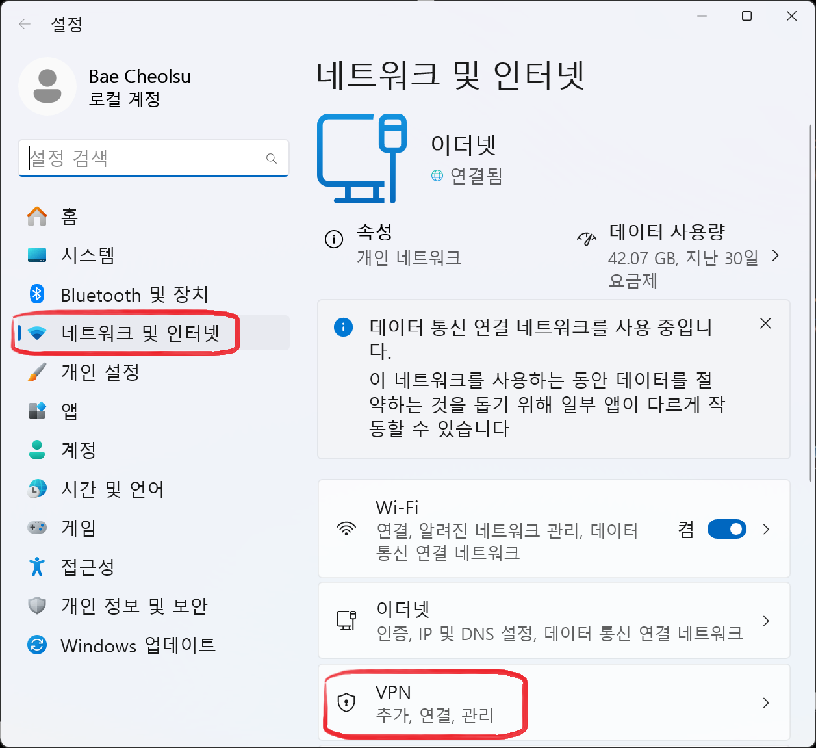Maximize the Settings window

pos(747,16)
